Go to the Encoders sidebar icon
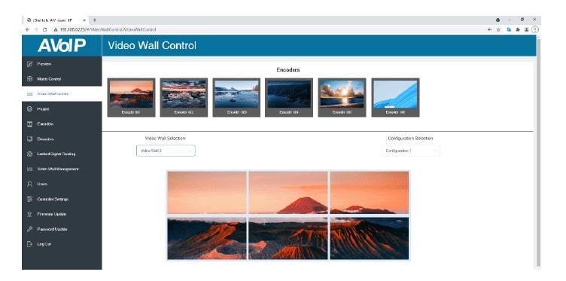This screenshot has width=566, height=281. pos(30,124)
